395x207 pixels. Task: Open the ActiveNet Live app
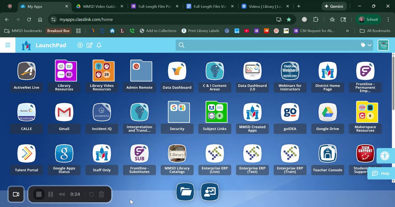click(x=27, y=71)
